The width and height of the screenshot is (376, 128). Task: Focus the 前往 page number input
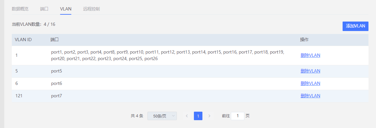click(238, 116)
